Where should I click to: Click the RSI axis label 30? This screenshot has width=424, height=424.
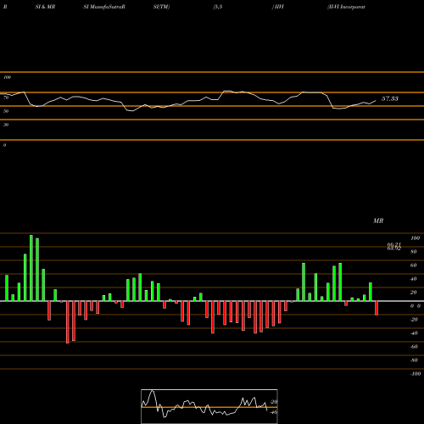[x=6, y=125]
